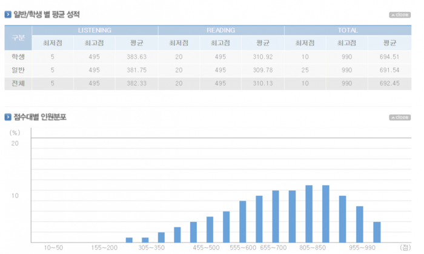Click the 일반 reading average 309.78
The height and width of the screenshot is (254, 424).
click(263, 70)
